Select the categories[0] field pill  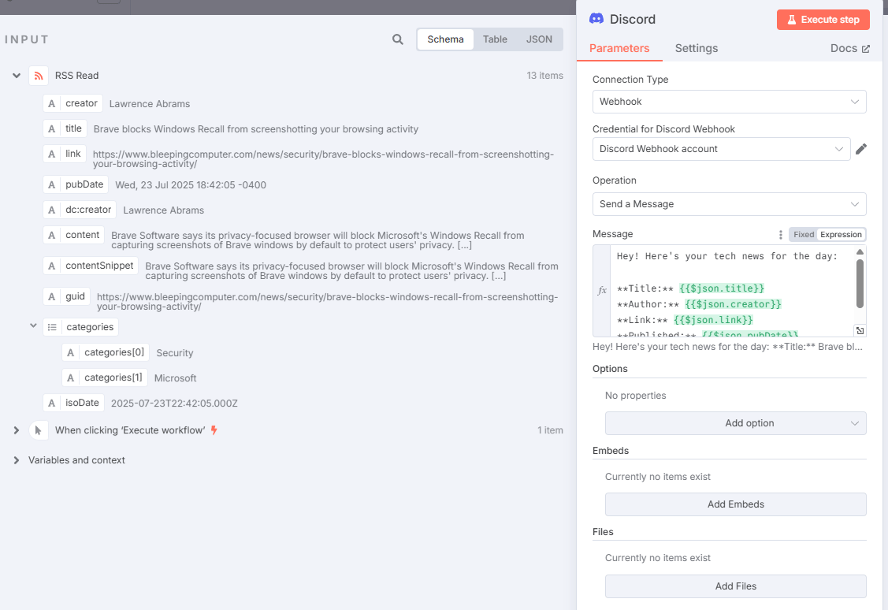106,352
